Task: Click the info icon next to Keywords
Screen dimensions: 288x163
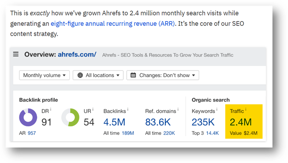Action: click(x=217, y=110)
